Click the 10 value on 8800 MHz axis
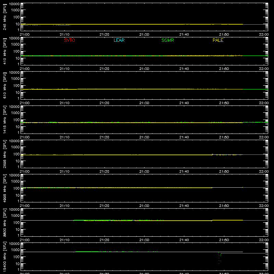 [x=17, y=229]
